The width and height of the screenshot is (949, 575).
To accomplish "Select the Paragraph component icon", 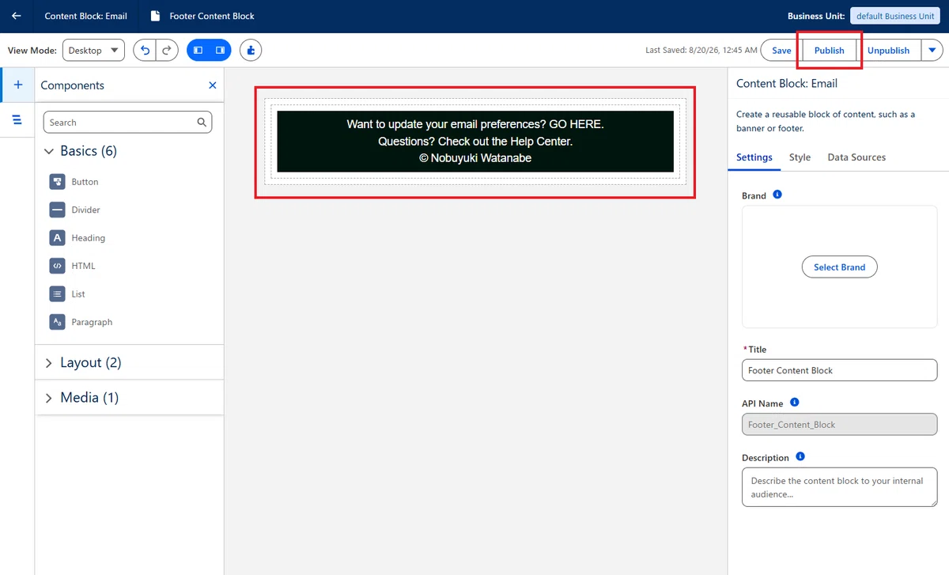I will [57, 322].
